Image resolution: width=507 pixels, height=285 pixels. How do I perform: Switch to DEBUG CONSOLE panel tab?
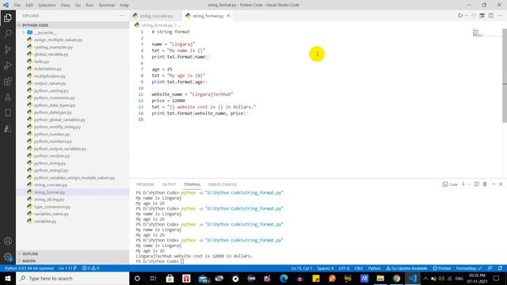(223, 184)
